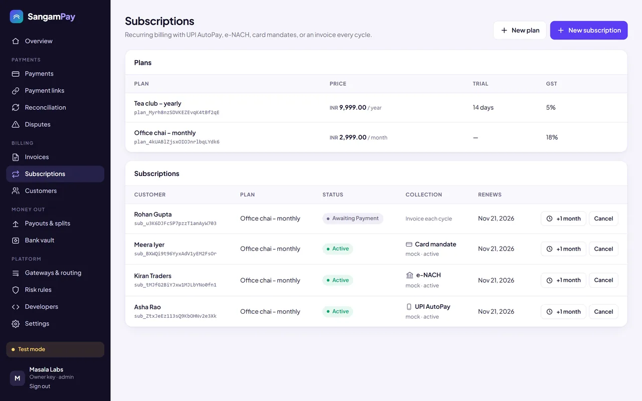Click the Payment links chain icon
Viewport: 642px width, 401px height.
click(16, 91)
